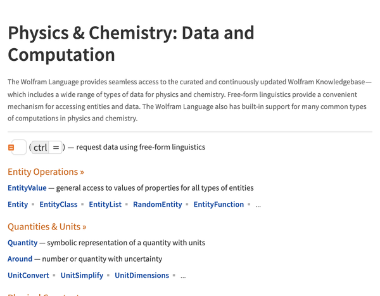
Task: Open the RandomEntity function link
Action: point(158,205)
